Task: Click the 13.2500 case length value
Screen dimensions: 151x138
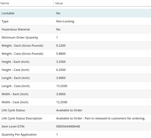Action: [x=62, y=86]
